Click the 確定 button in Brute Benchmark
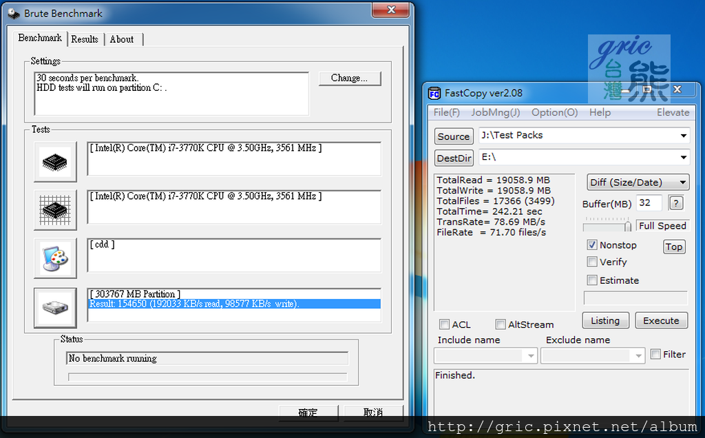Screen dimensions: 705x438 [x=308, y=413]
